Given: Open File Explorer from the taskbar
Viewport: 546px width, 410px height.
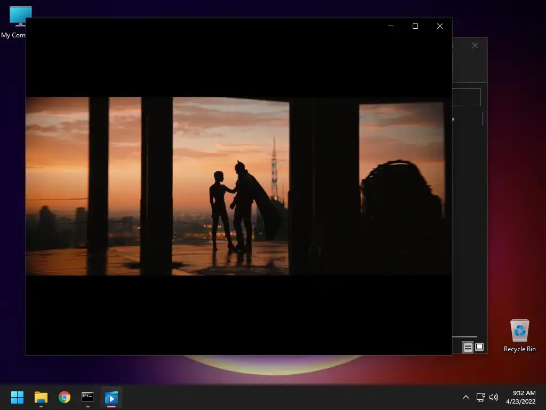Looking at the screenshot, I should pos(41,397).
